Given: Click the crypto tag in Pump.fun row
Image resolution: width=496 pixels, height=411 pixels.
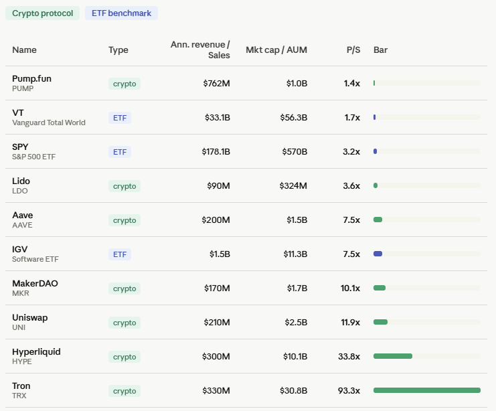Looking at the screenshot, I should (x=125, y=84).
